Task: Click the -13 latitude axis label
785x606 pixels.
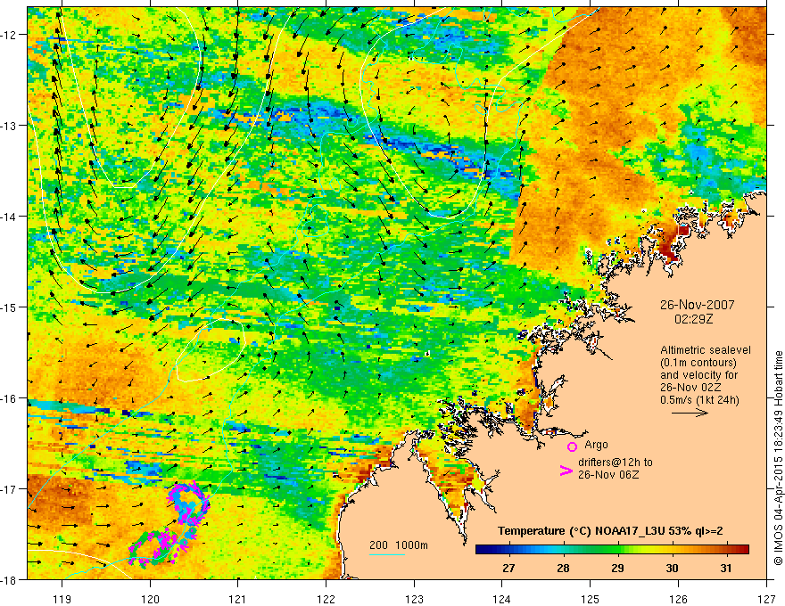Action: click(x=10, y=126)
